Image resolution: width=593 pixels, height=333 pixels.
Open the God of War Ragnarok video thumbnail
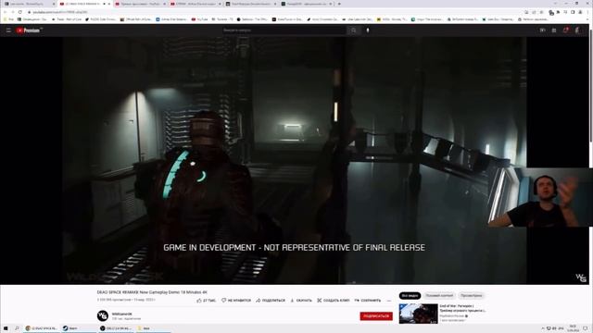418,314
